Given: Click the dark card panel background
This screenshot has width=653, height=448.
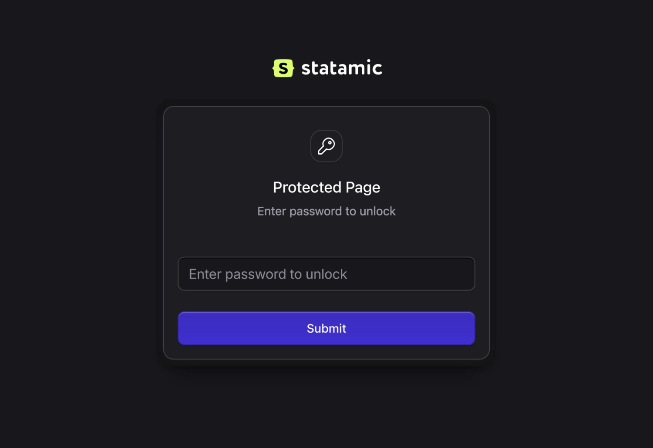Looking at the screenshot, I should [326, 237].
